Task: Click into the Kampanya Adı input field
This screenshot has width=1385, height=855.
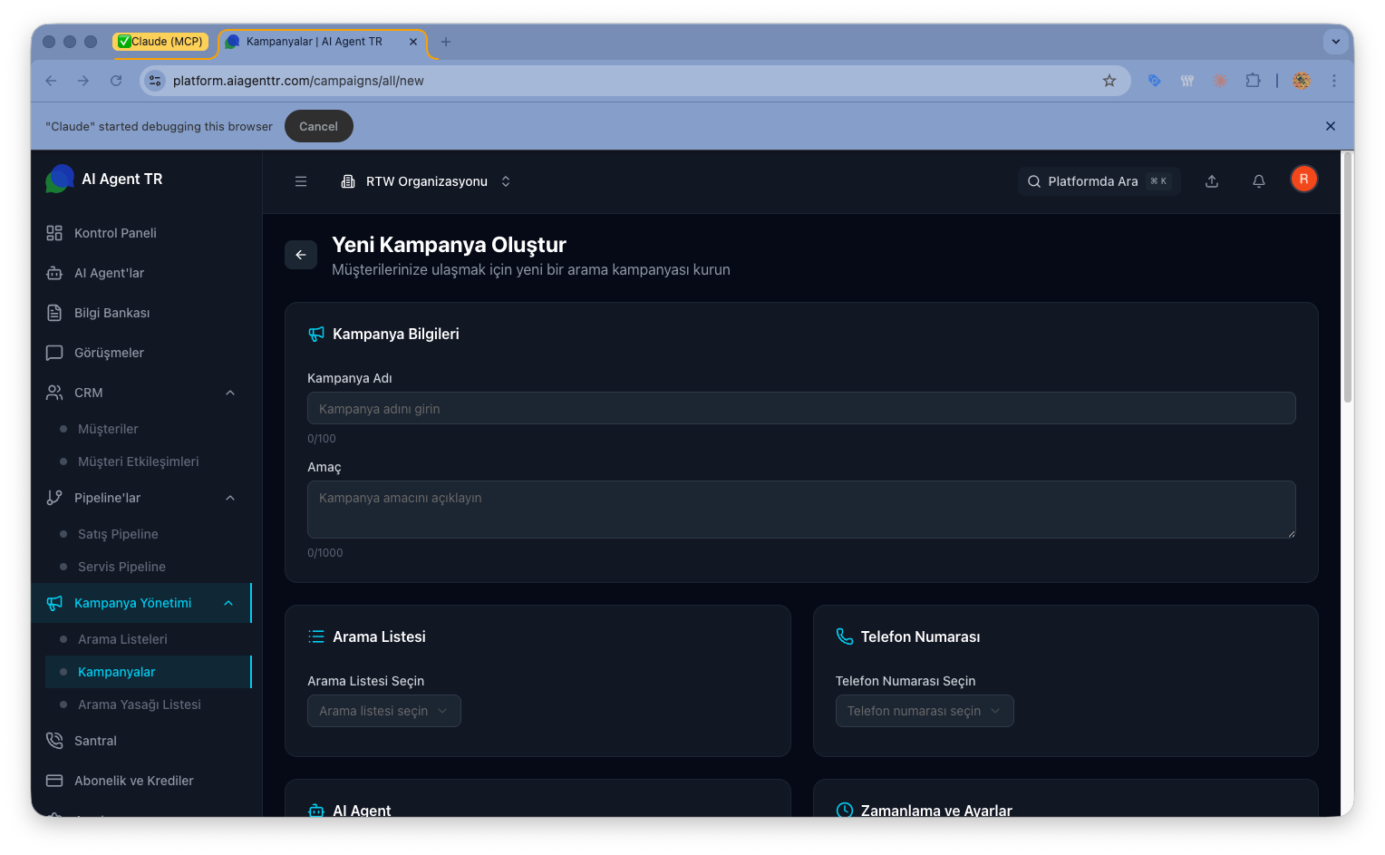Action: pyautogui.click(x=801, y=408)
